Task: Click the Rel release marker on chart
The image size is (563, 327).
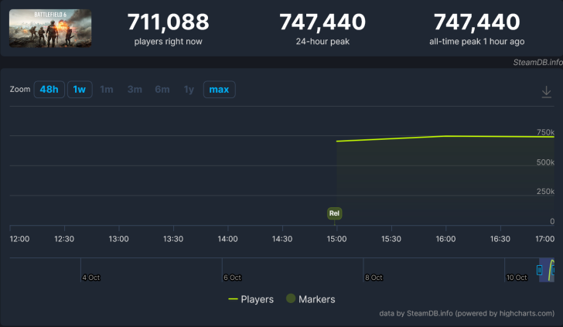Action: pyautogui.click(x=334, y=213)
